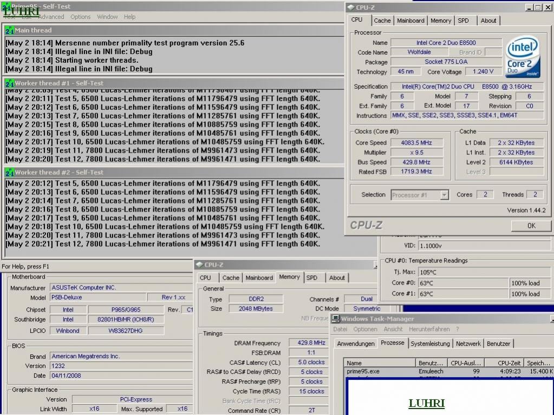Image resolution: width=554 pixels, height=415 pixels.
Task: Select the CPU tab in lower CPU-Z window
Action: point(205,278)
